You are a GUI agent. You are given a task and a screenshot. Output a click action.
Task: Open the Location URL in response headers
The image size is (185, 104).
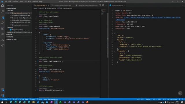152,17
